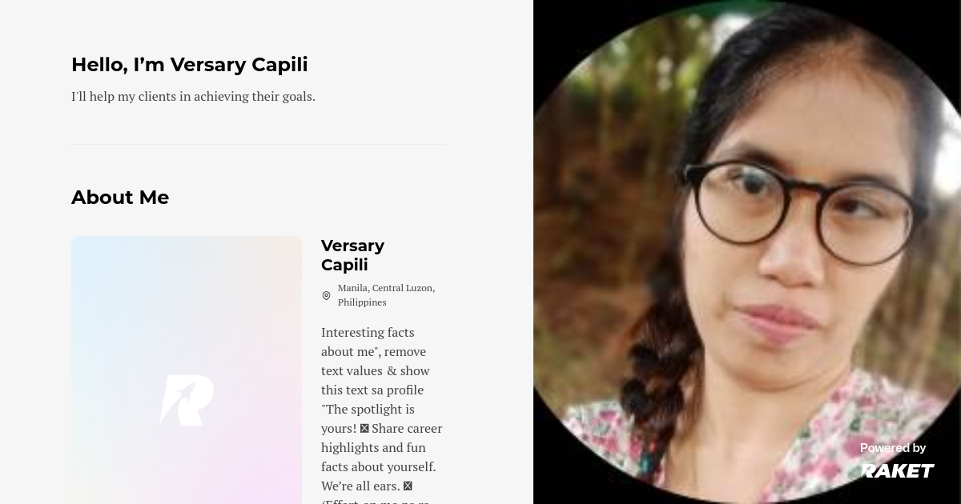This screenshot has width=961, height=504.
Task: Click the "About Me" section heading
Action: [x=120, y=198]
